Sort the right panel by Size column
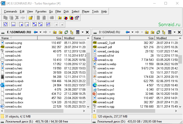 click(142, 38)
